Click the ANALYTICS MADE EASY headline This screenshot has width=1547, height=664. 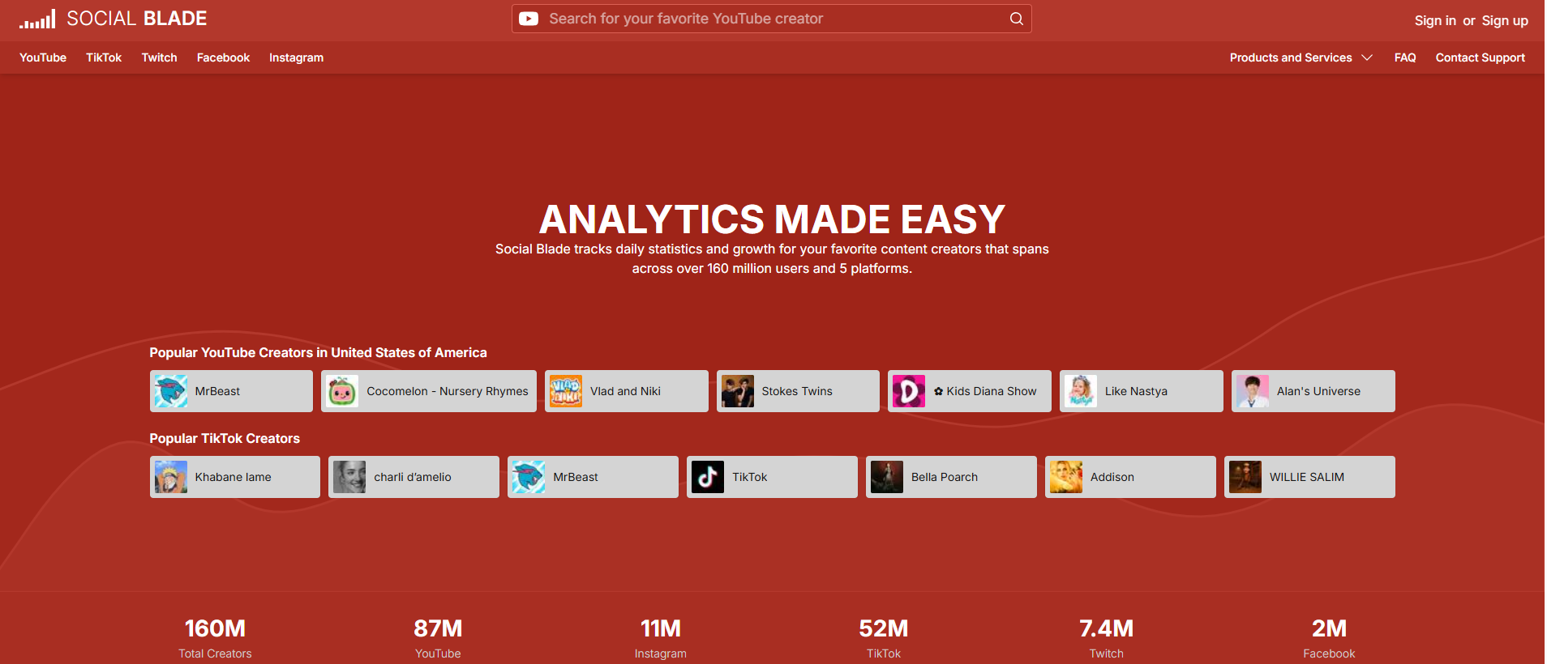[x=772, y=219]
